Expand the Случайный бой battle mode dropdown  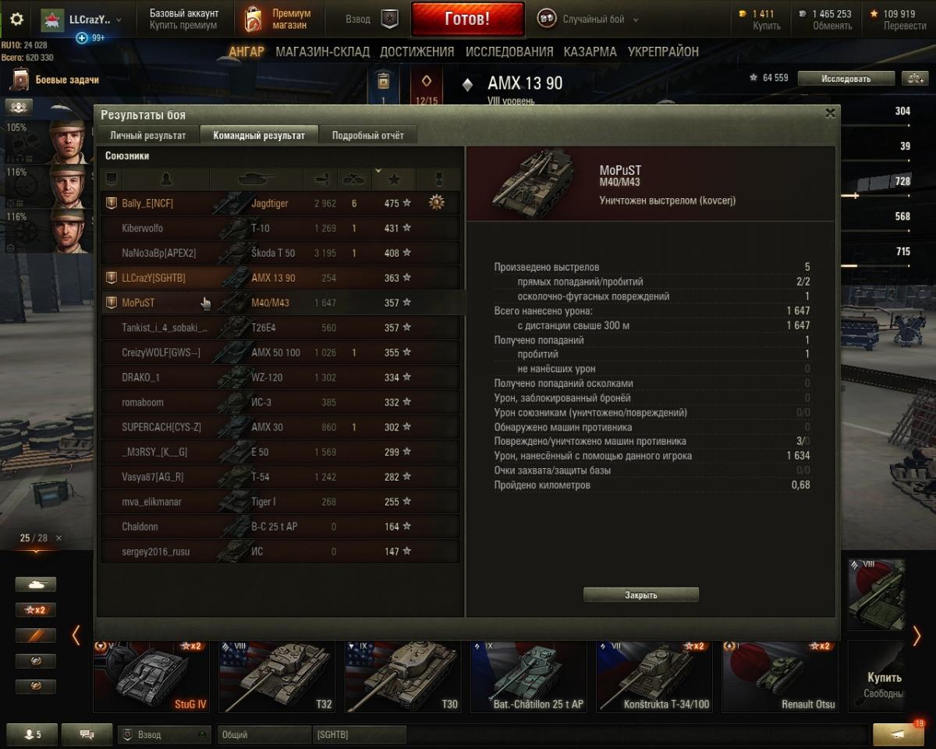click(635, 20)
